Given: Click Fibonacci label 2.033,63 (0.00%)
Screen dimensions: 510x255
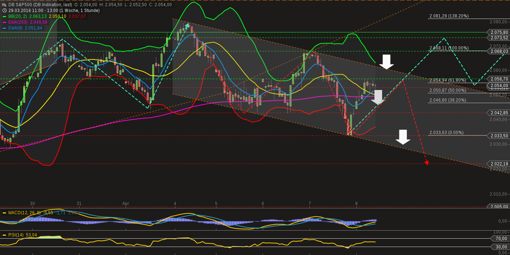Looking at the screenshot, I should 447,133.
